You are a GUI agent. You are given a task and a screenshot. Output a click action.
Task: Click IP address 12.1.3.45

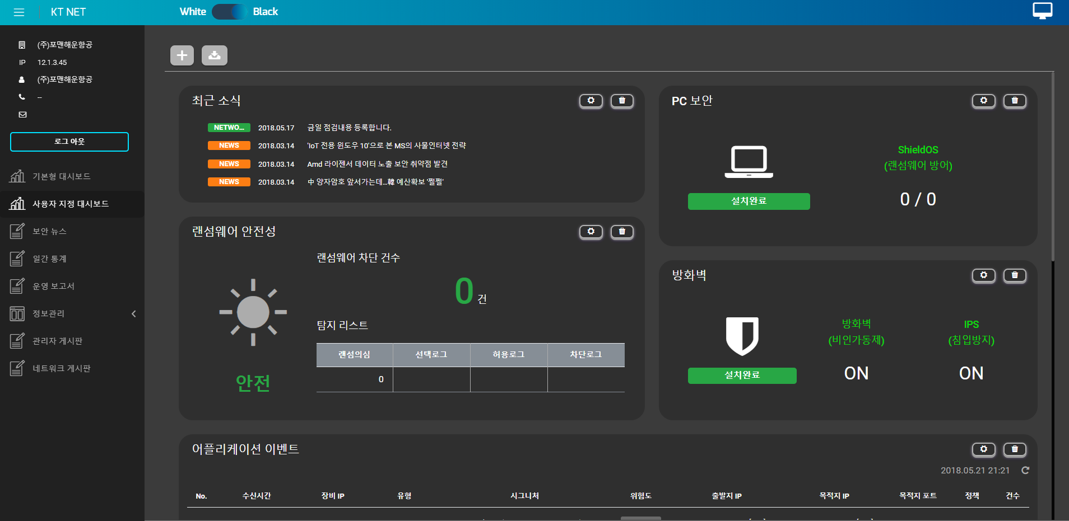pos(52,63)
